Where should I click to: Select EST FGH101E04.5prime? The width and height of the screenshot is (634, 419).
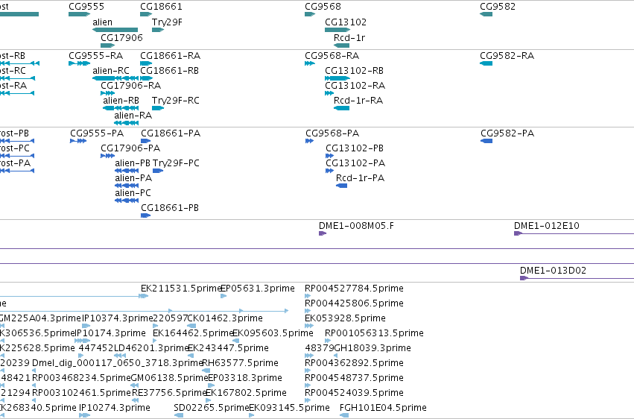pyautogui.click(x=384, y=408)
